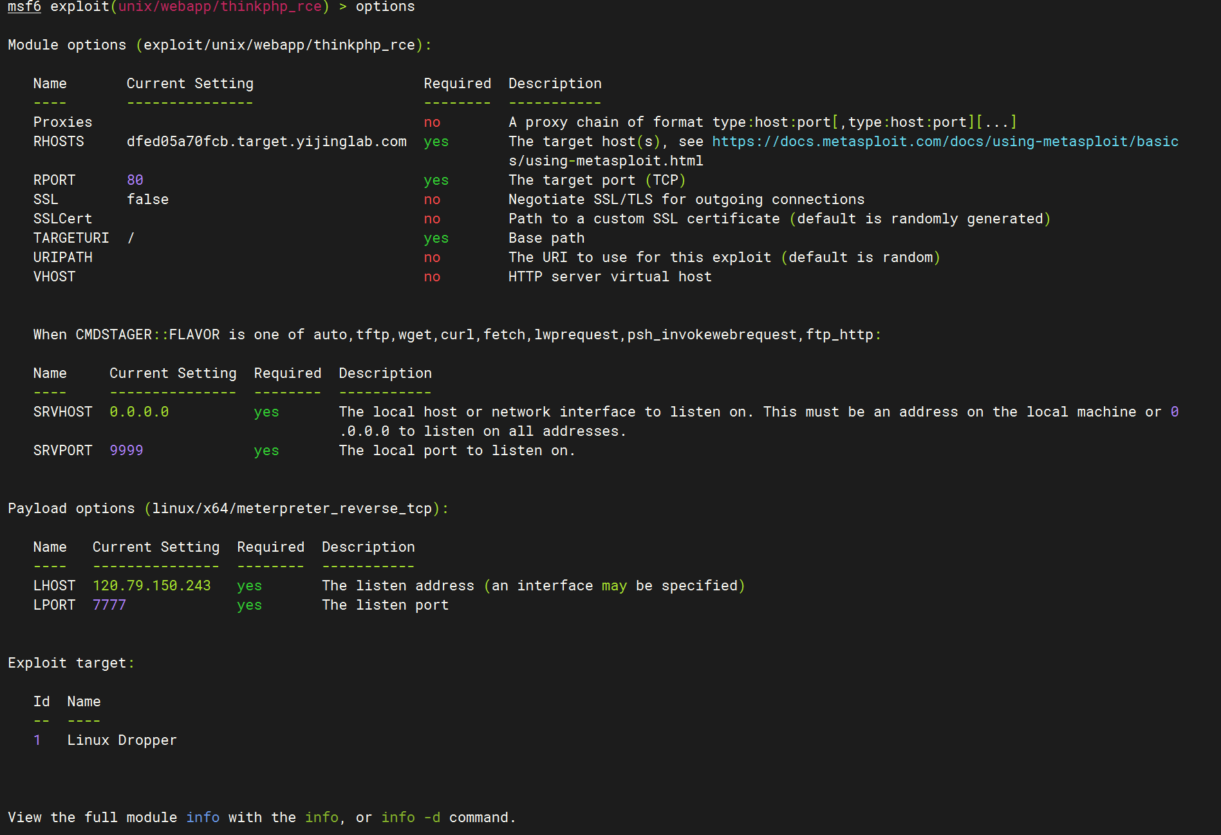Select the SSL setting "false"

pyautogui.click(x=148, y=200)
